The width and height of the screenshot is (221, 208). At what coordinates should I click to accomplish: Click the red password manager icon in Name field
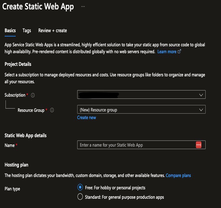199,145
